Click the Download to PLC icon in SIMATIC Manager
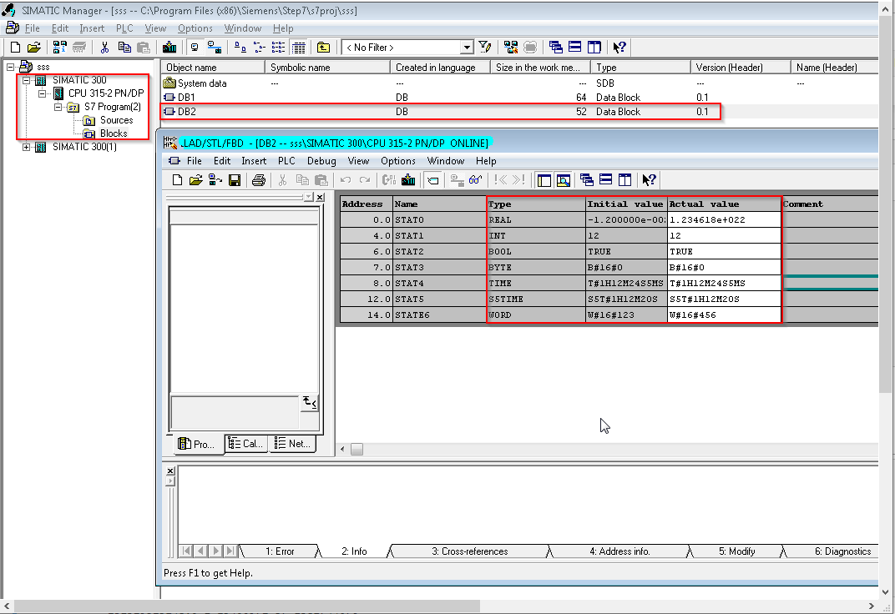This screenshot has height=614, width=895. point(169,48)
